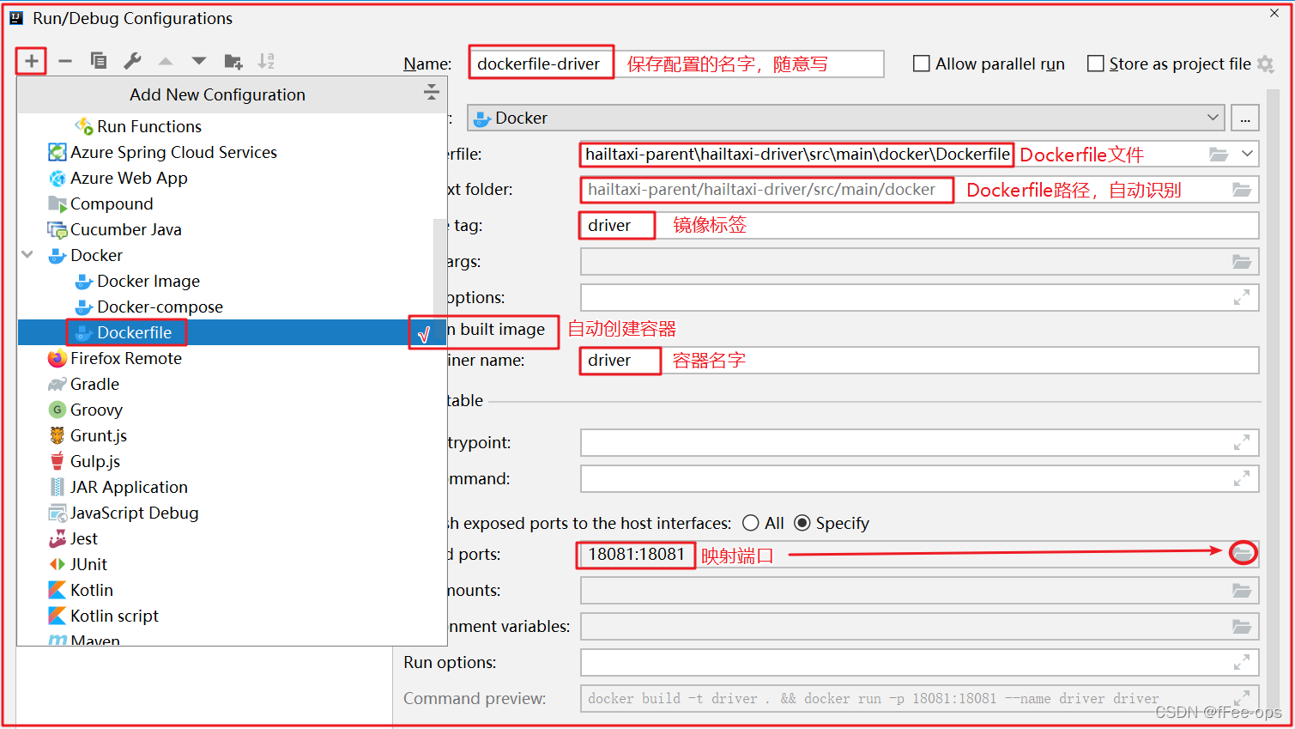Open the Edit templates wrench icon
The width and height of the screenshot is (1295, 729).
pyautogui.click(x=132, y=61)
